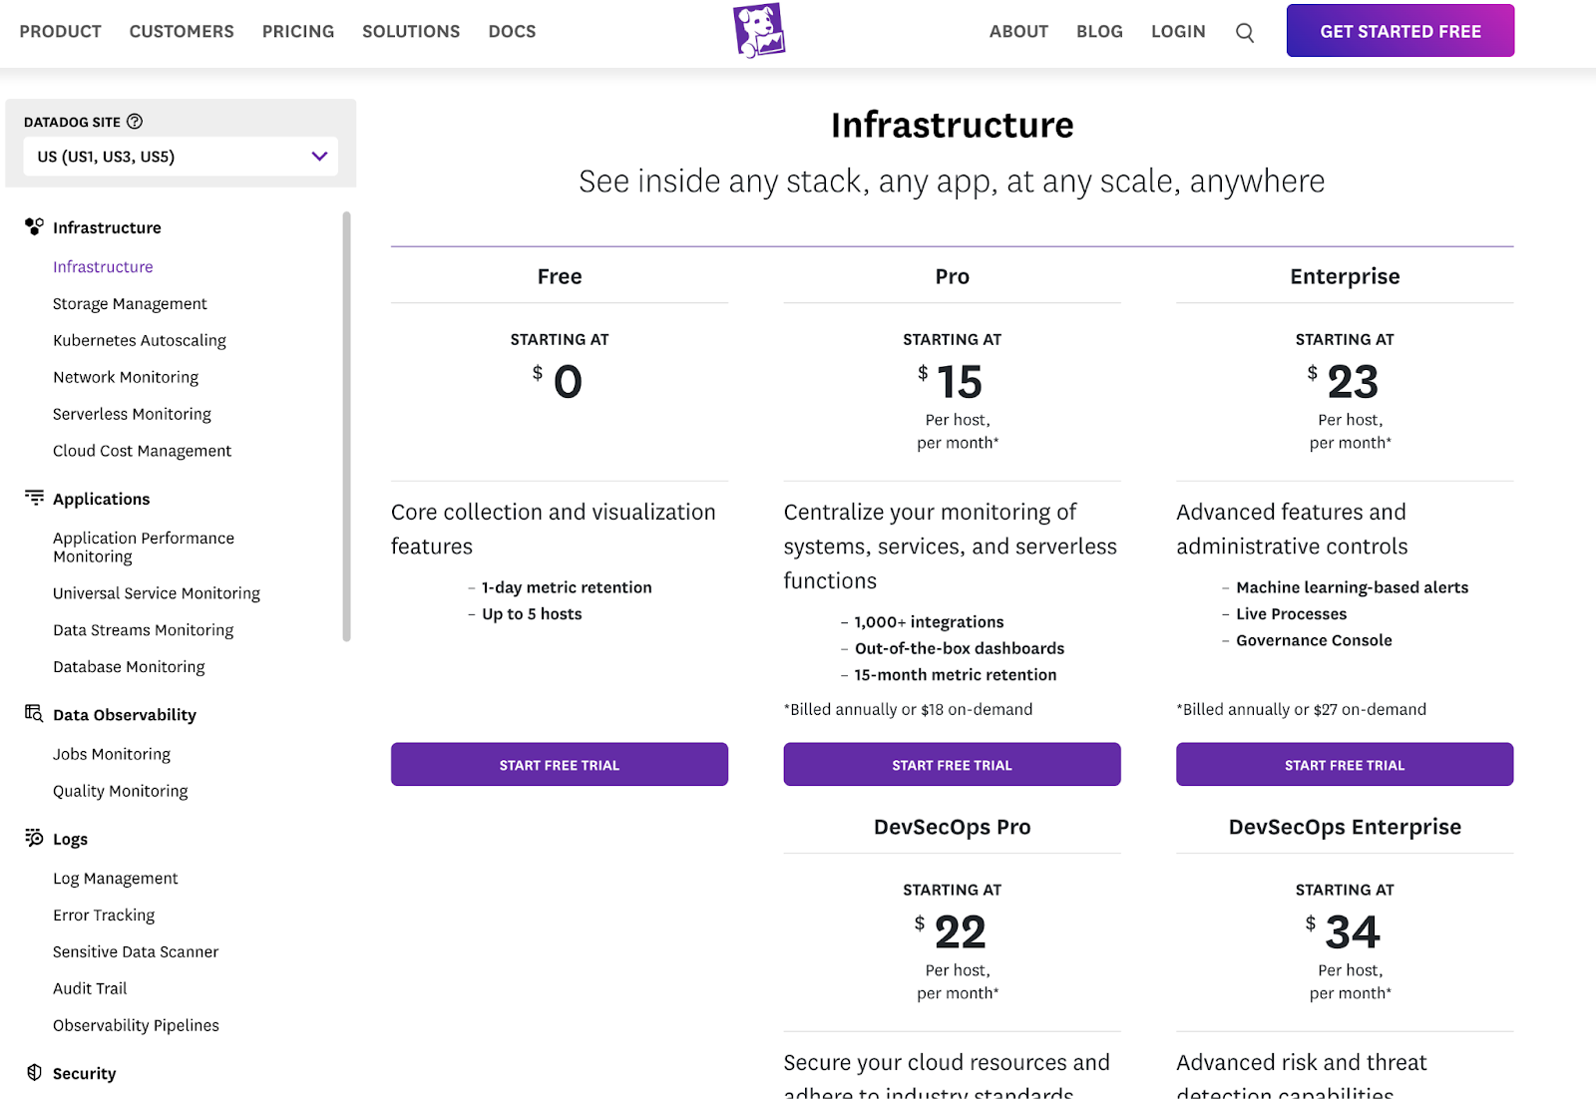Click "Billed annually or $18 on-demand" note
The width and height of the screenshot is (1596, 1099).
[x=909, y=709]
